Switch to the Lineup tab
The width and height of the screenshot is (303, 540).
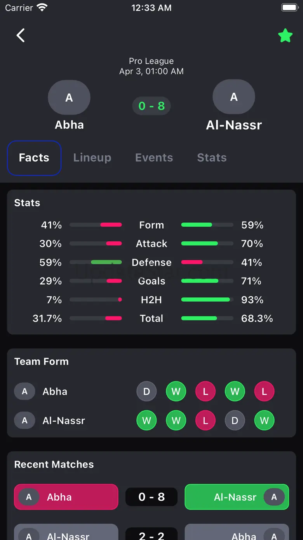92,158
